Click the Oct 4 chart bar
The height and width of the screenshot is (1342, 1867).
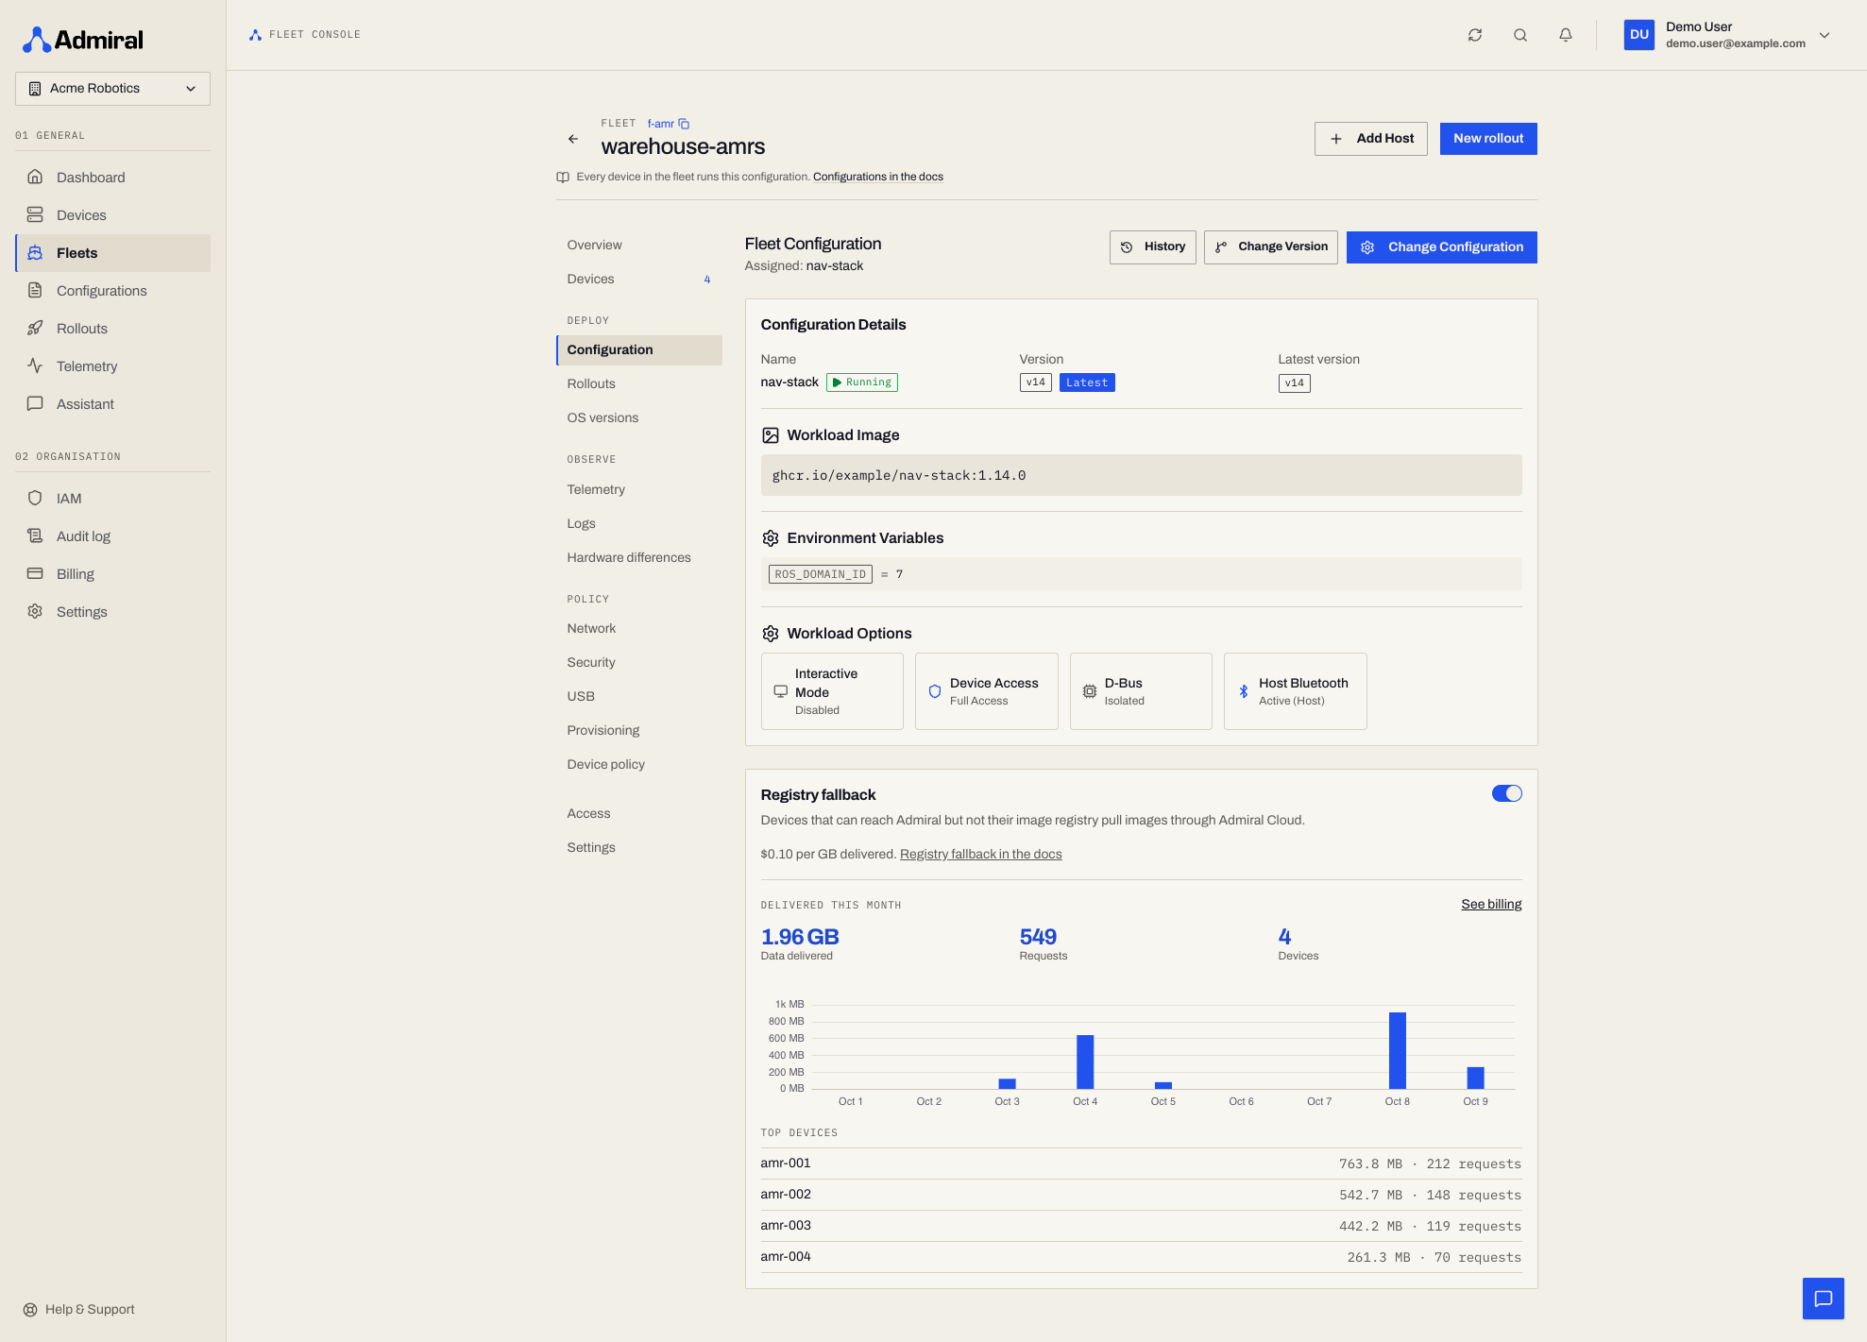[1085, 1062]
